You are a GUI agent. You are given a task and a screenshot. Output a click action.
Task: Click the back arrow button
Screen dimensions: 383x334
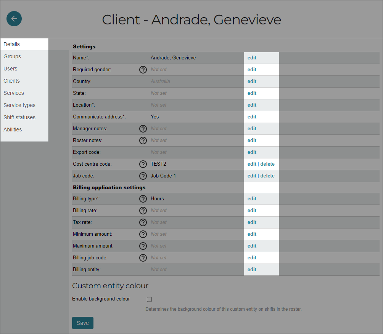[14, 19]
